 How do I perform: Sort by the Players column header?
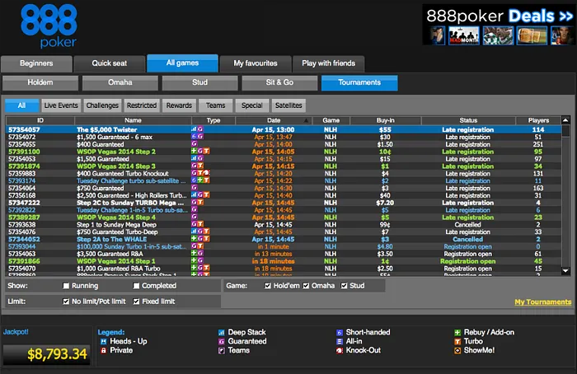[x=538, y=120]
